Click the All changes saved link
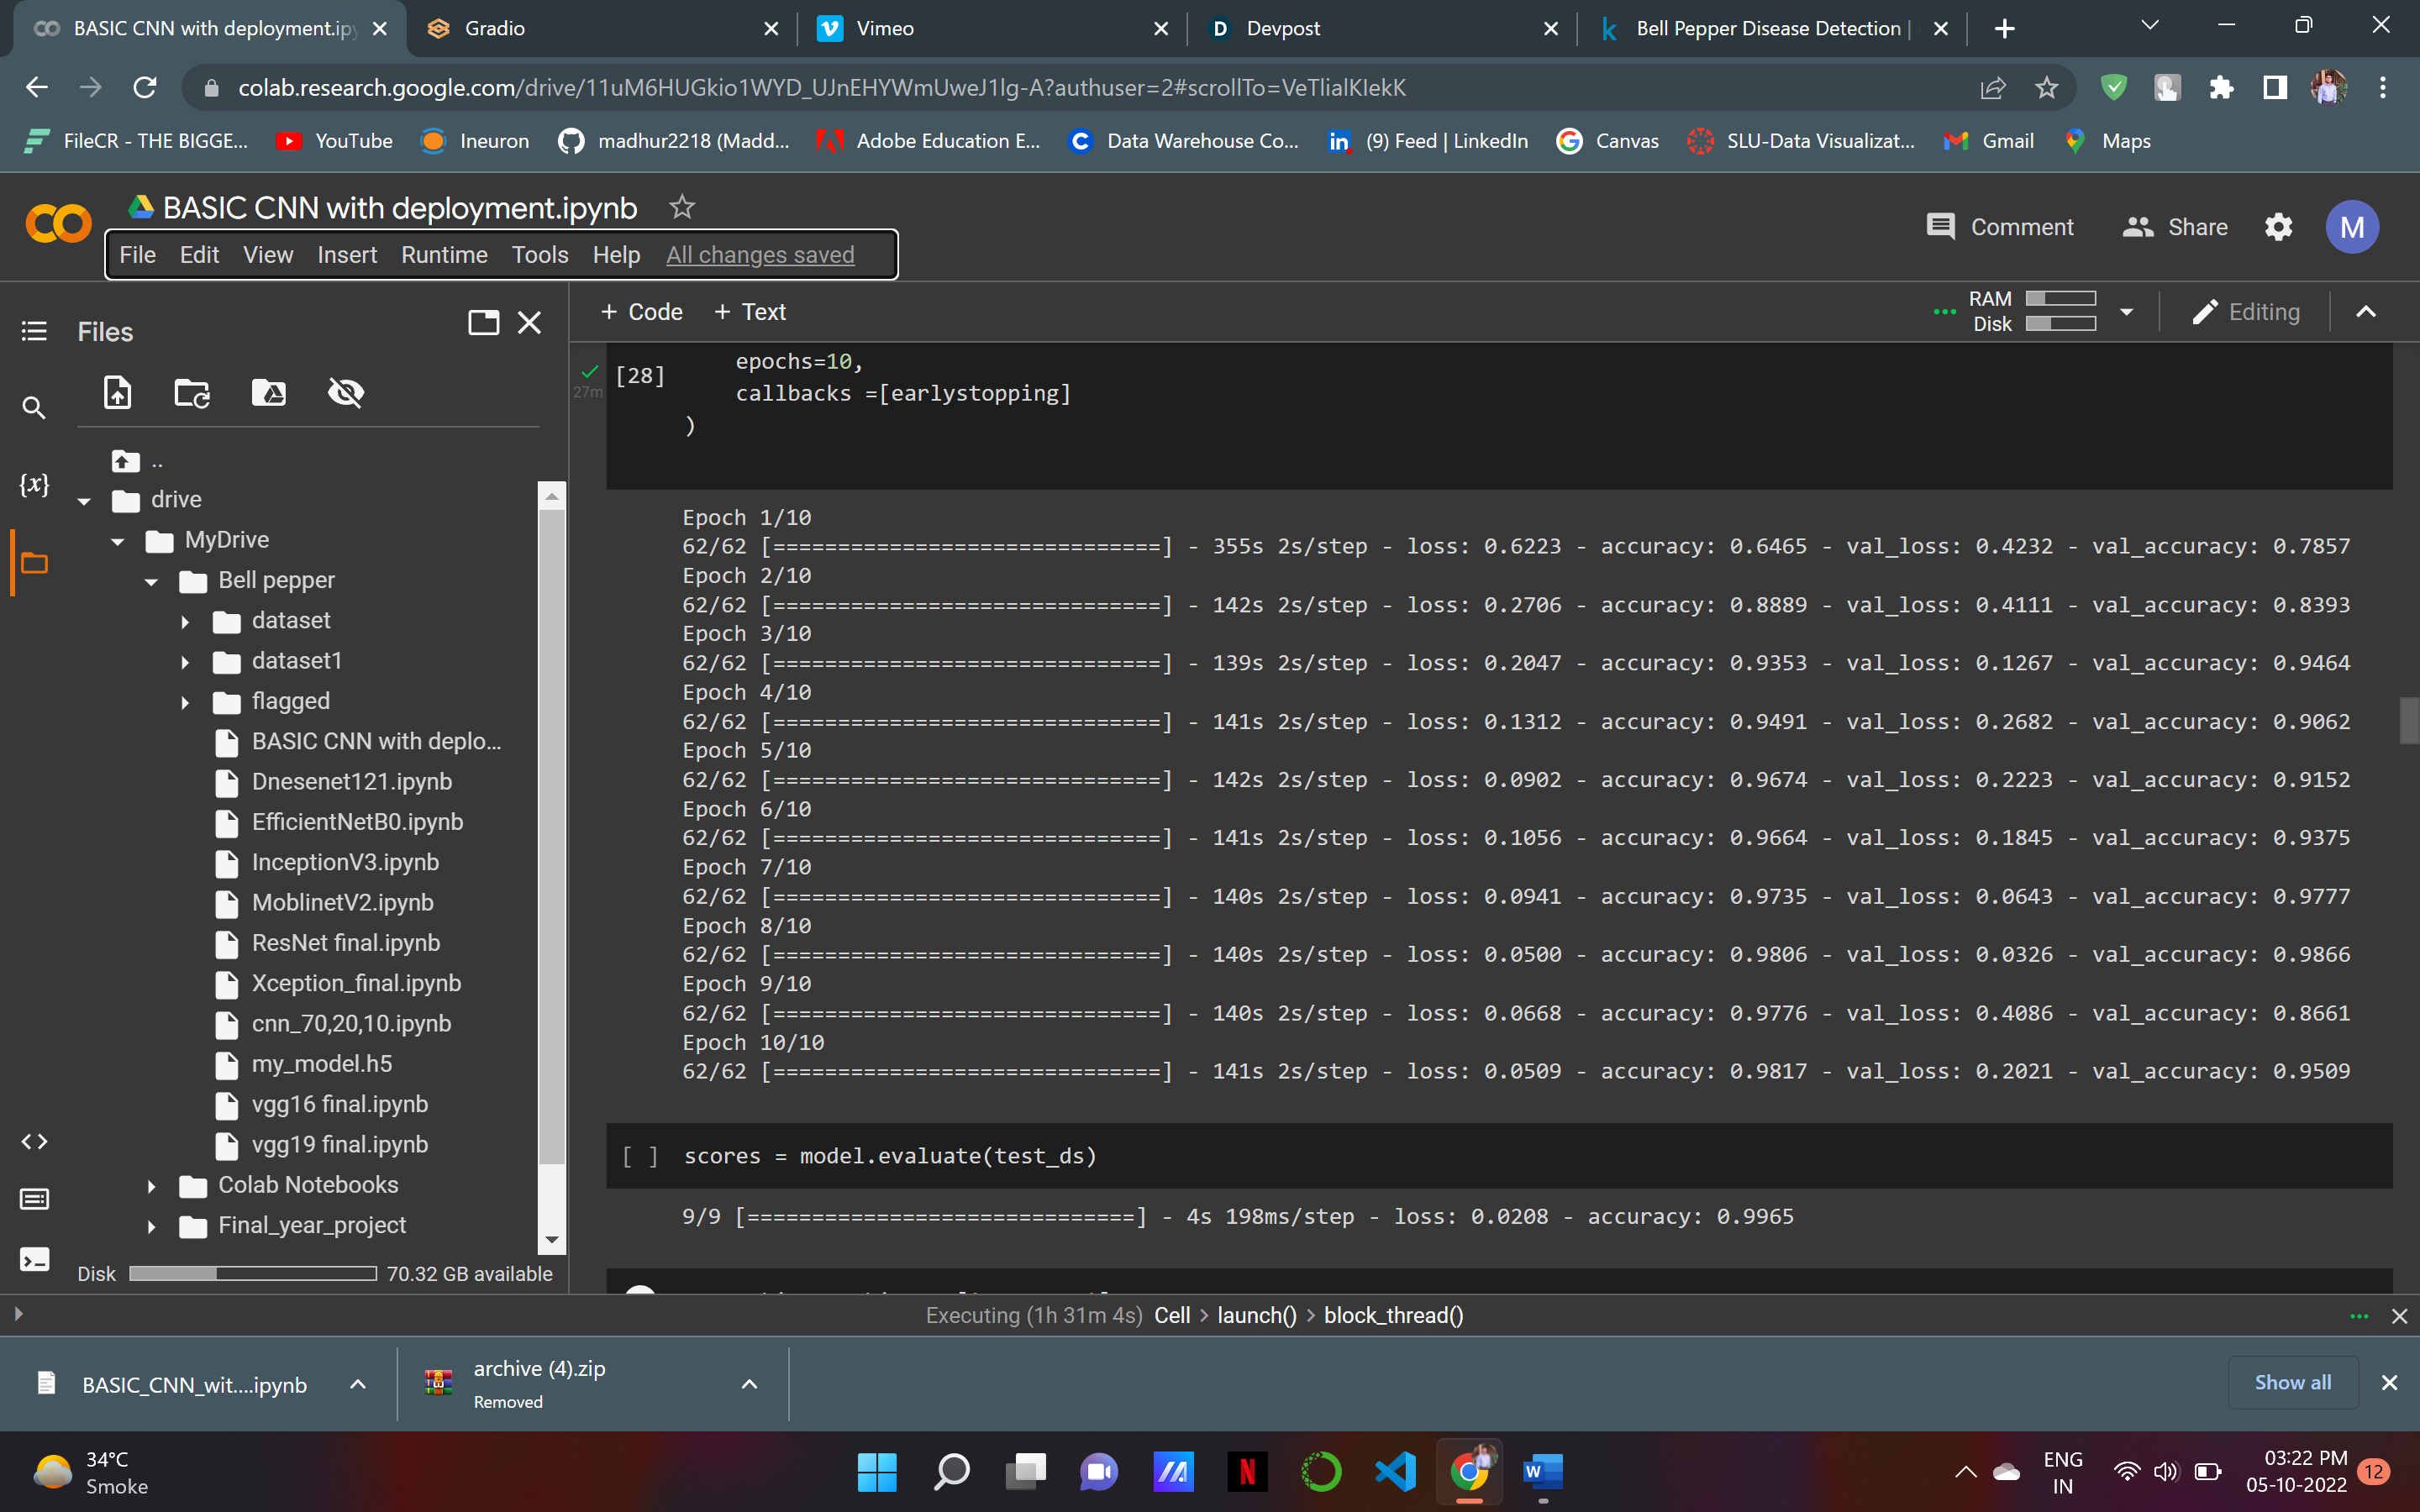2420x1512 pixels. [x=760, y=255]
